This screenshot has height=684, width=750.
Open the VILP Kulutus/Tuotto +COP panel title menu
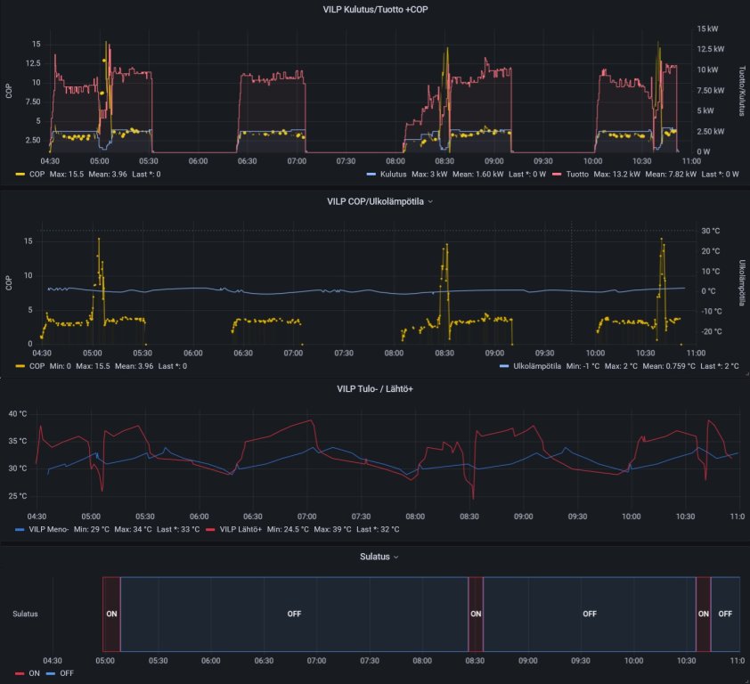[x=374, y=9]
